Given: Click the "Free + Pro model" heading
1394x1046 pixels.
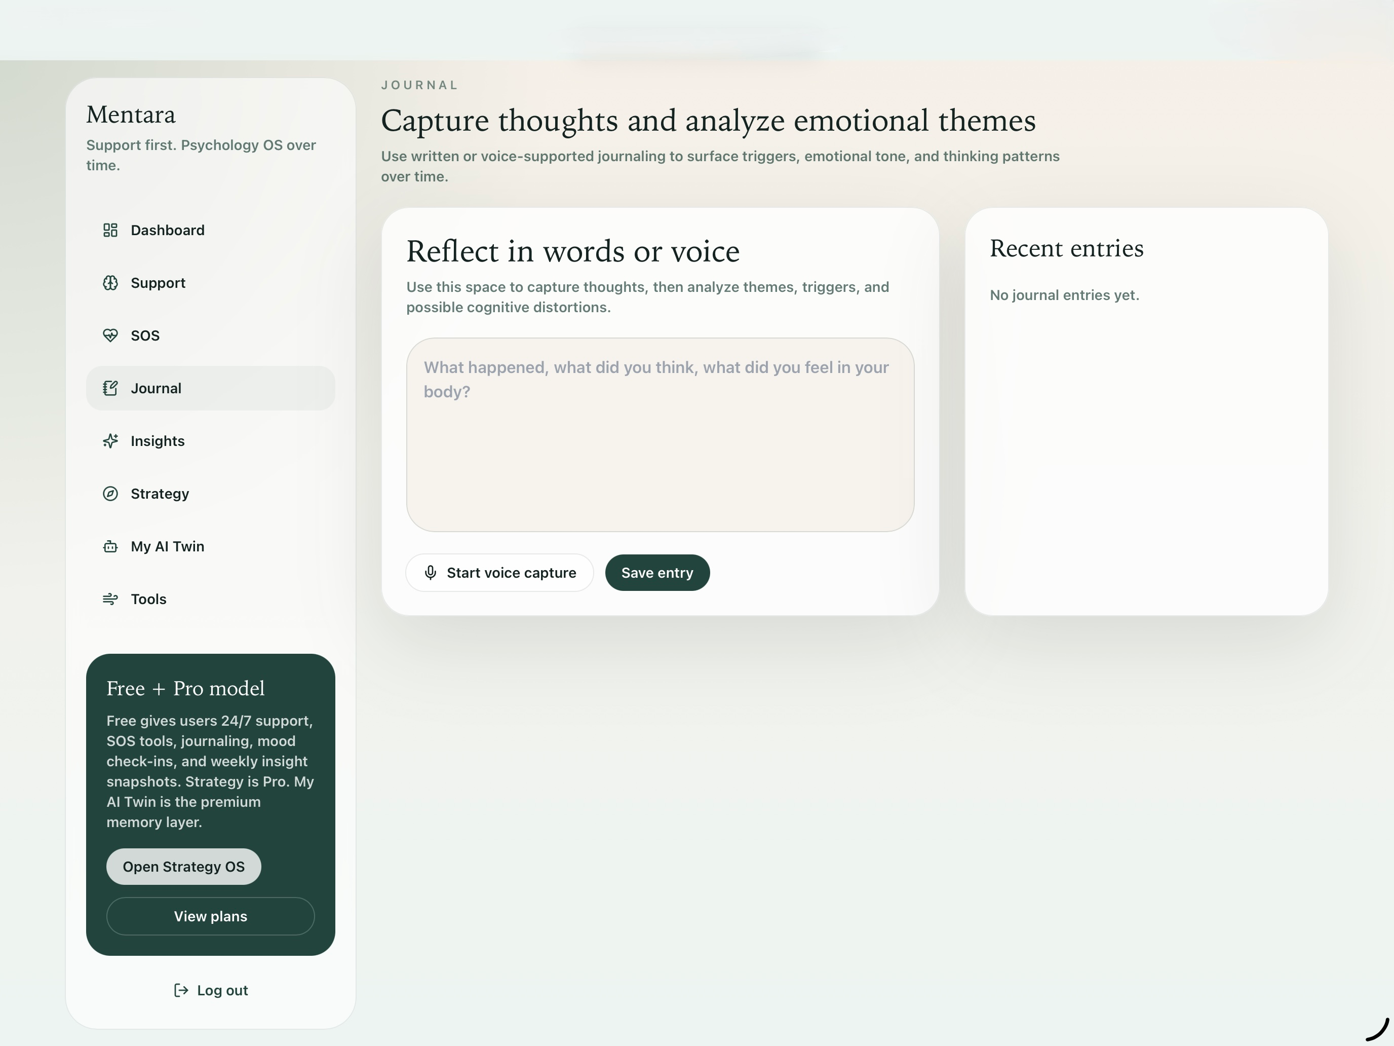Looking at the screenshot, I should point(185,688).
